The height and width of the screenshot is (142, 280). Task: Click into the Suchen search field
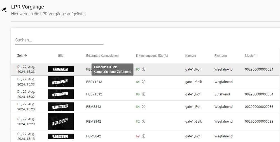point(59,40)
